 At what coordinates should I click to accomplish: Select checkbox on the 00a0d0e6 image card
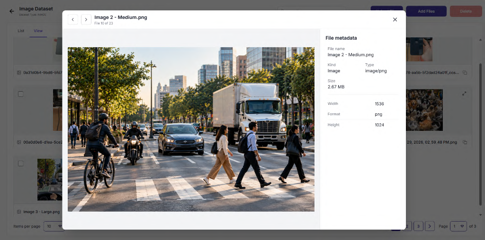[x=21, y=94]
